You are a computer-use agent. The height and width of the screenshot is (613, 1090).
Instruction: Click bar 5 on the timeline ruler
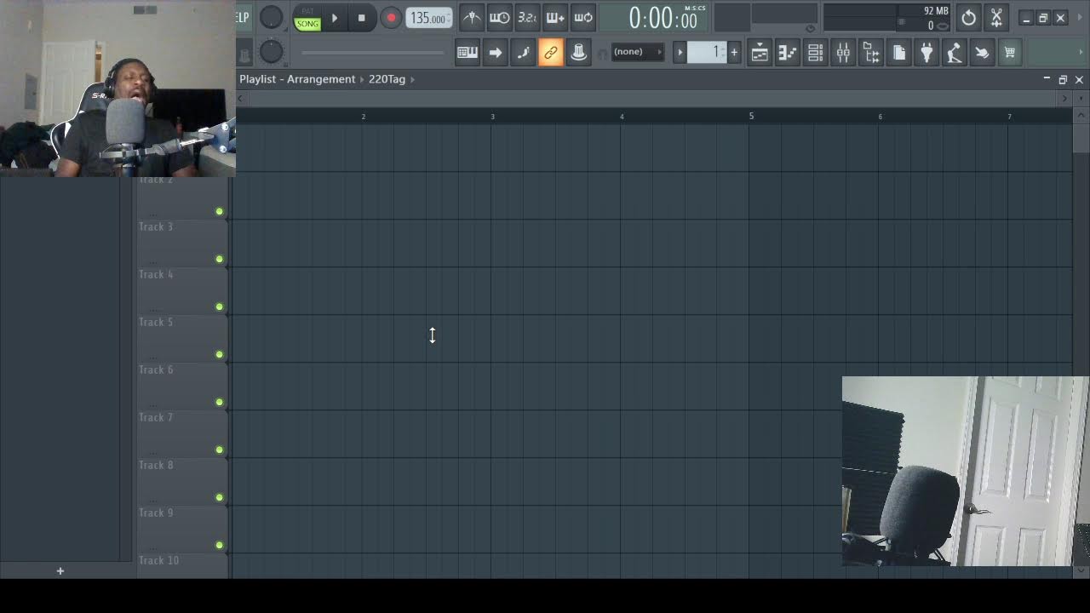coord(751,116)
